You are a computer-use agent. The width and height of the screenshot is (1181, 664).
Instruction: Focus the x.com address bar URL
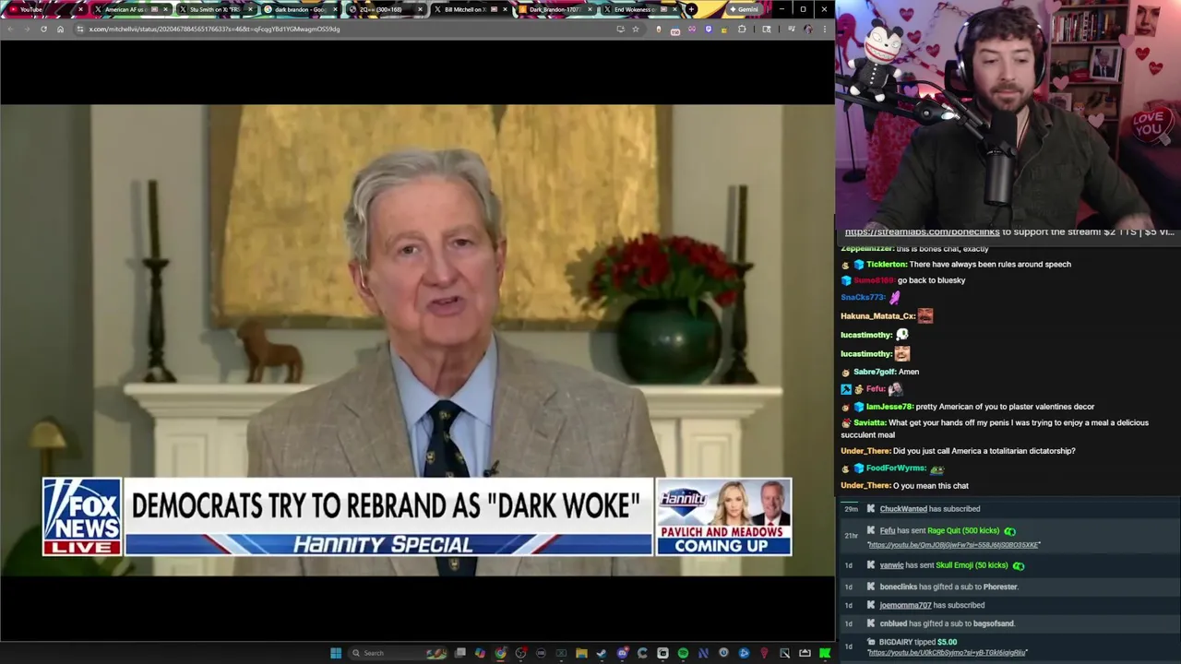pos(214,29)
